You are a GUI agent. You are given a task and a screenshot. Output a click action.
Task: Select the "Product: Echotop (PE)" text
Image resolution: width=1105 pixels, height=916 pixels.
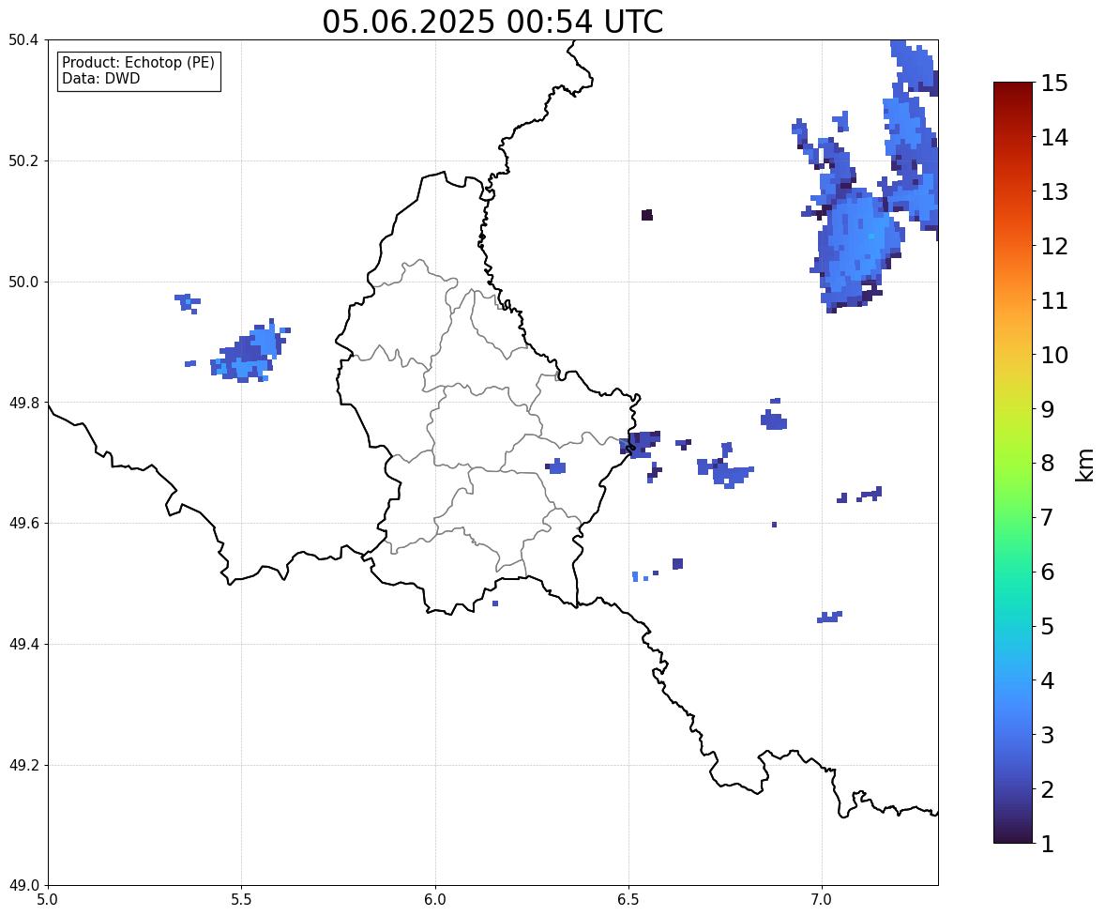click(x=138, y=63)
